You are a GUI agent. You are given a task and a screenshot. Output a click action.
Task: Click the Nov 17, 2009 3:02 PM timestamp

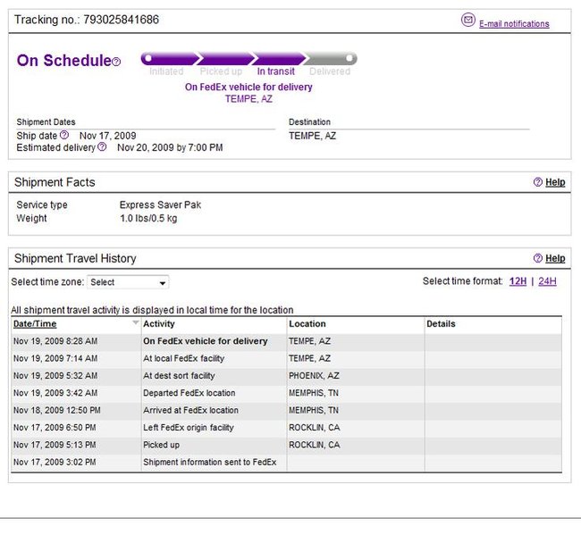55,462
